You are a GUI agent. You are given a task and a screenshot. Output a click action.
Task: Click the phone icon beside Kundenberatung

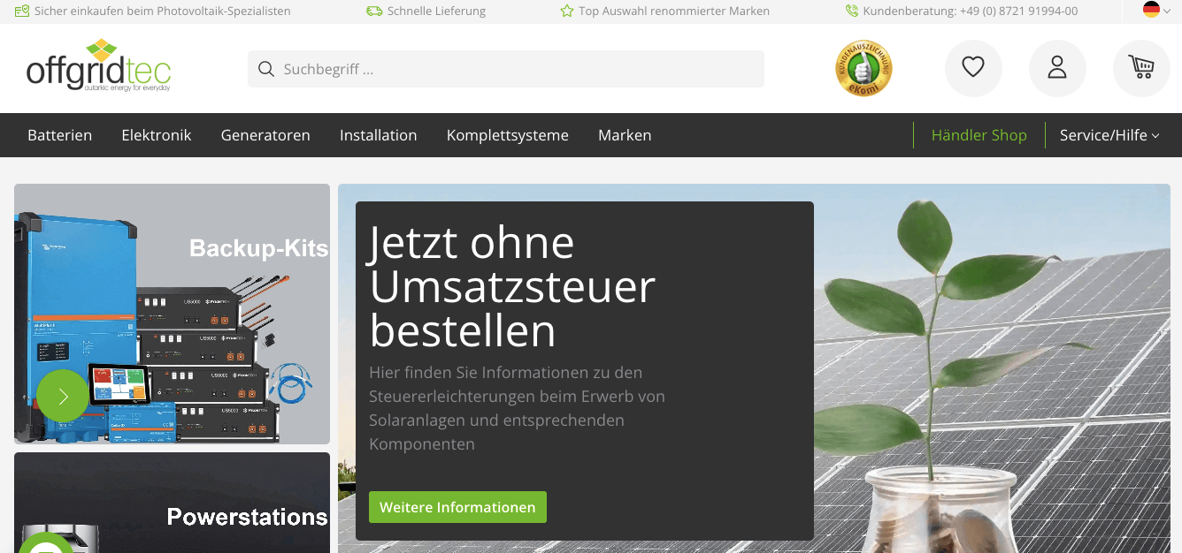pyautogui.click(x=851, y=11)
